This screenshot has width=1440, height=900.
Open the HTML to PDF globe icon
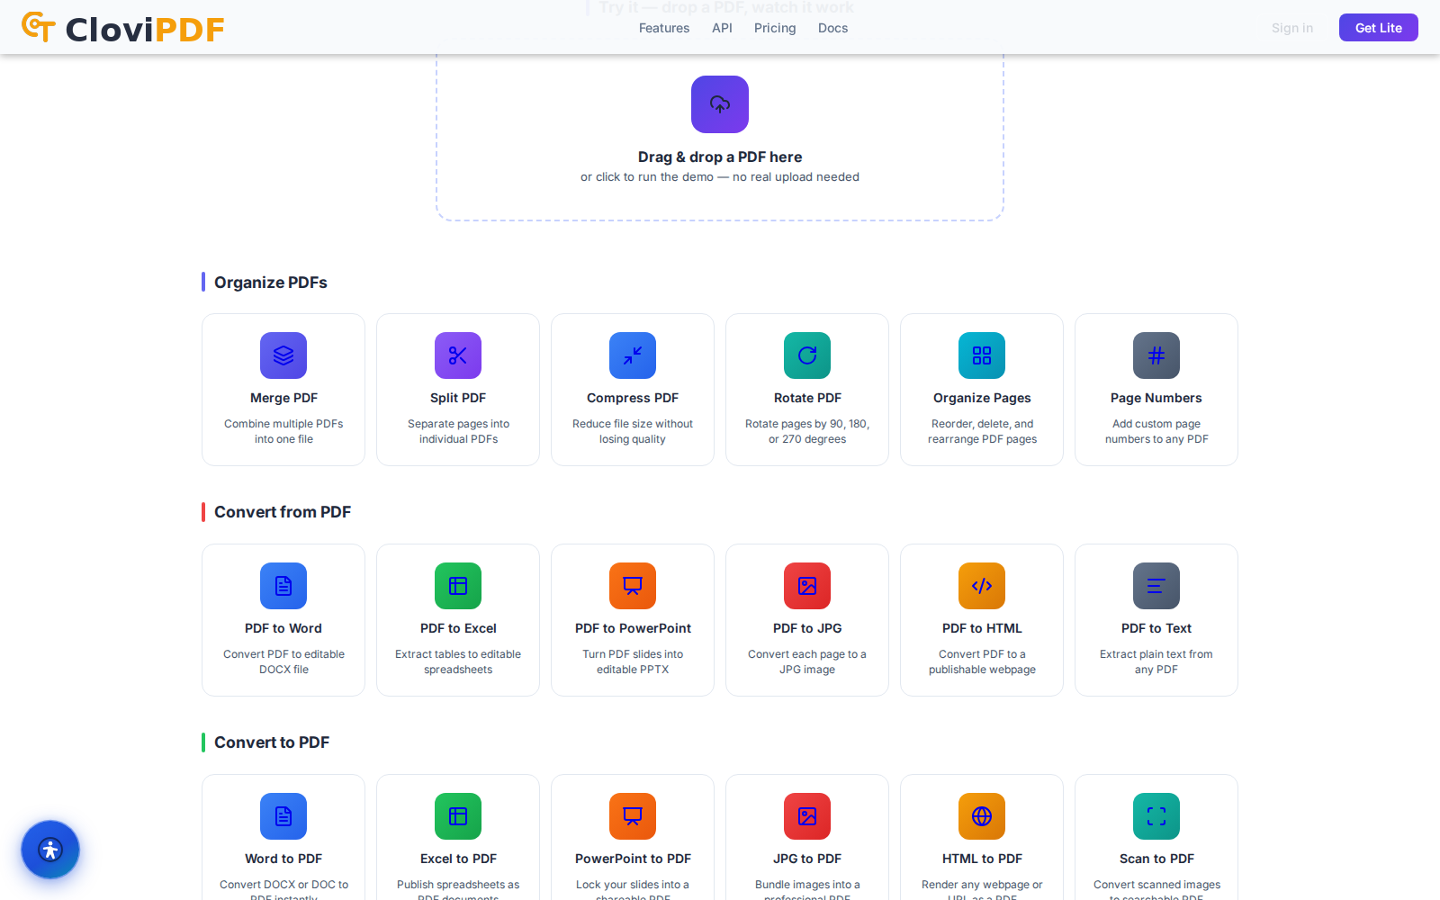982,816
